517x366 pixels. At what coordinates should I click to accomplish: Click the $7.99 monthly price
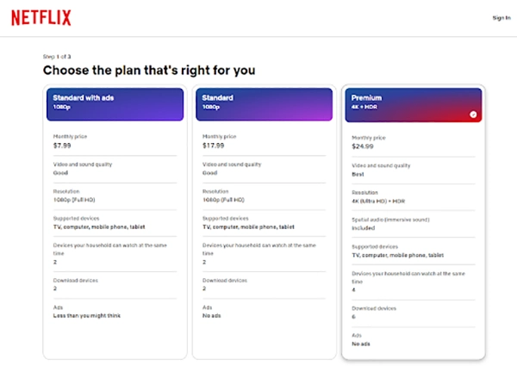point(62,145)
